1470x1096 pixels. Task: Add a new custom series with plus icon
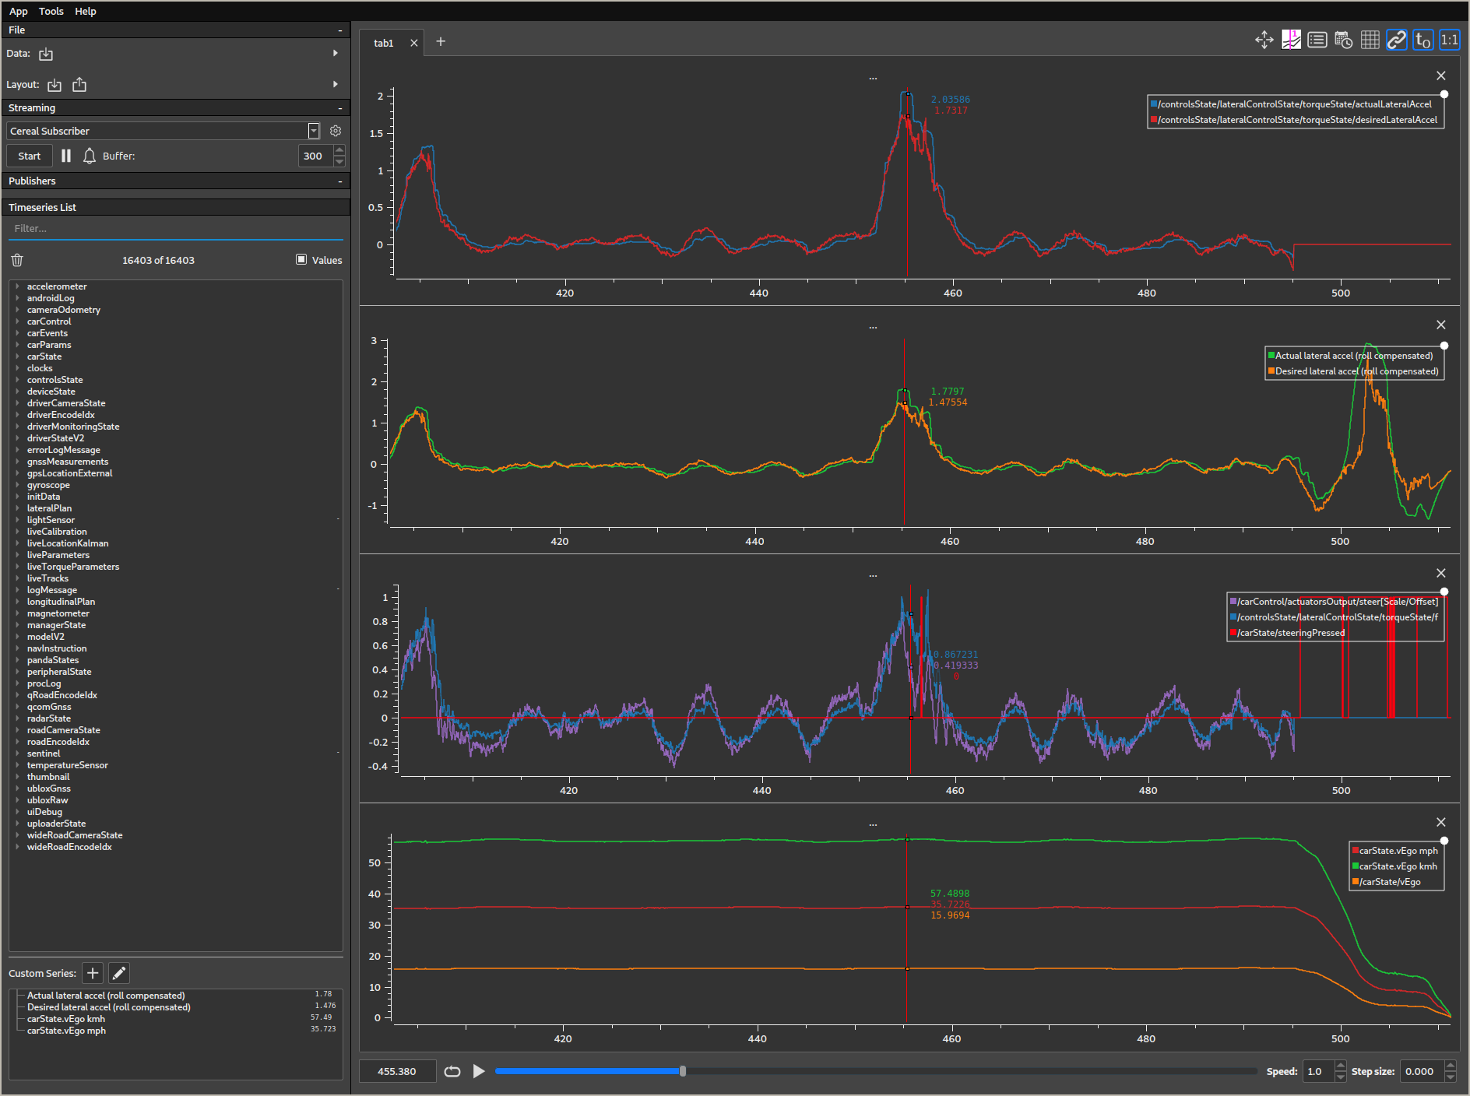[92, 973]
